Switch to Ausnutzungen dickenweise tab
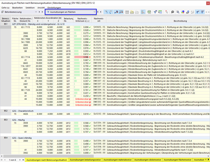210x162 pixels. click(148, 160)
